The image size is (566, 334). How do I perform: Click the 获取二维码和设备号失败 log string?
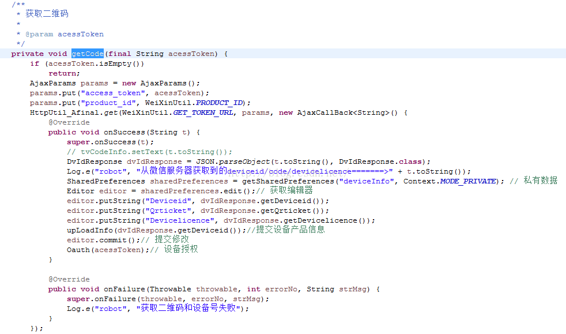[x=188, y=308]
